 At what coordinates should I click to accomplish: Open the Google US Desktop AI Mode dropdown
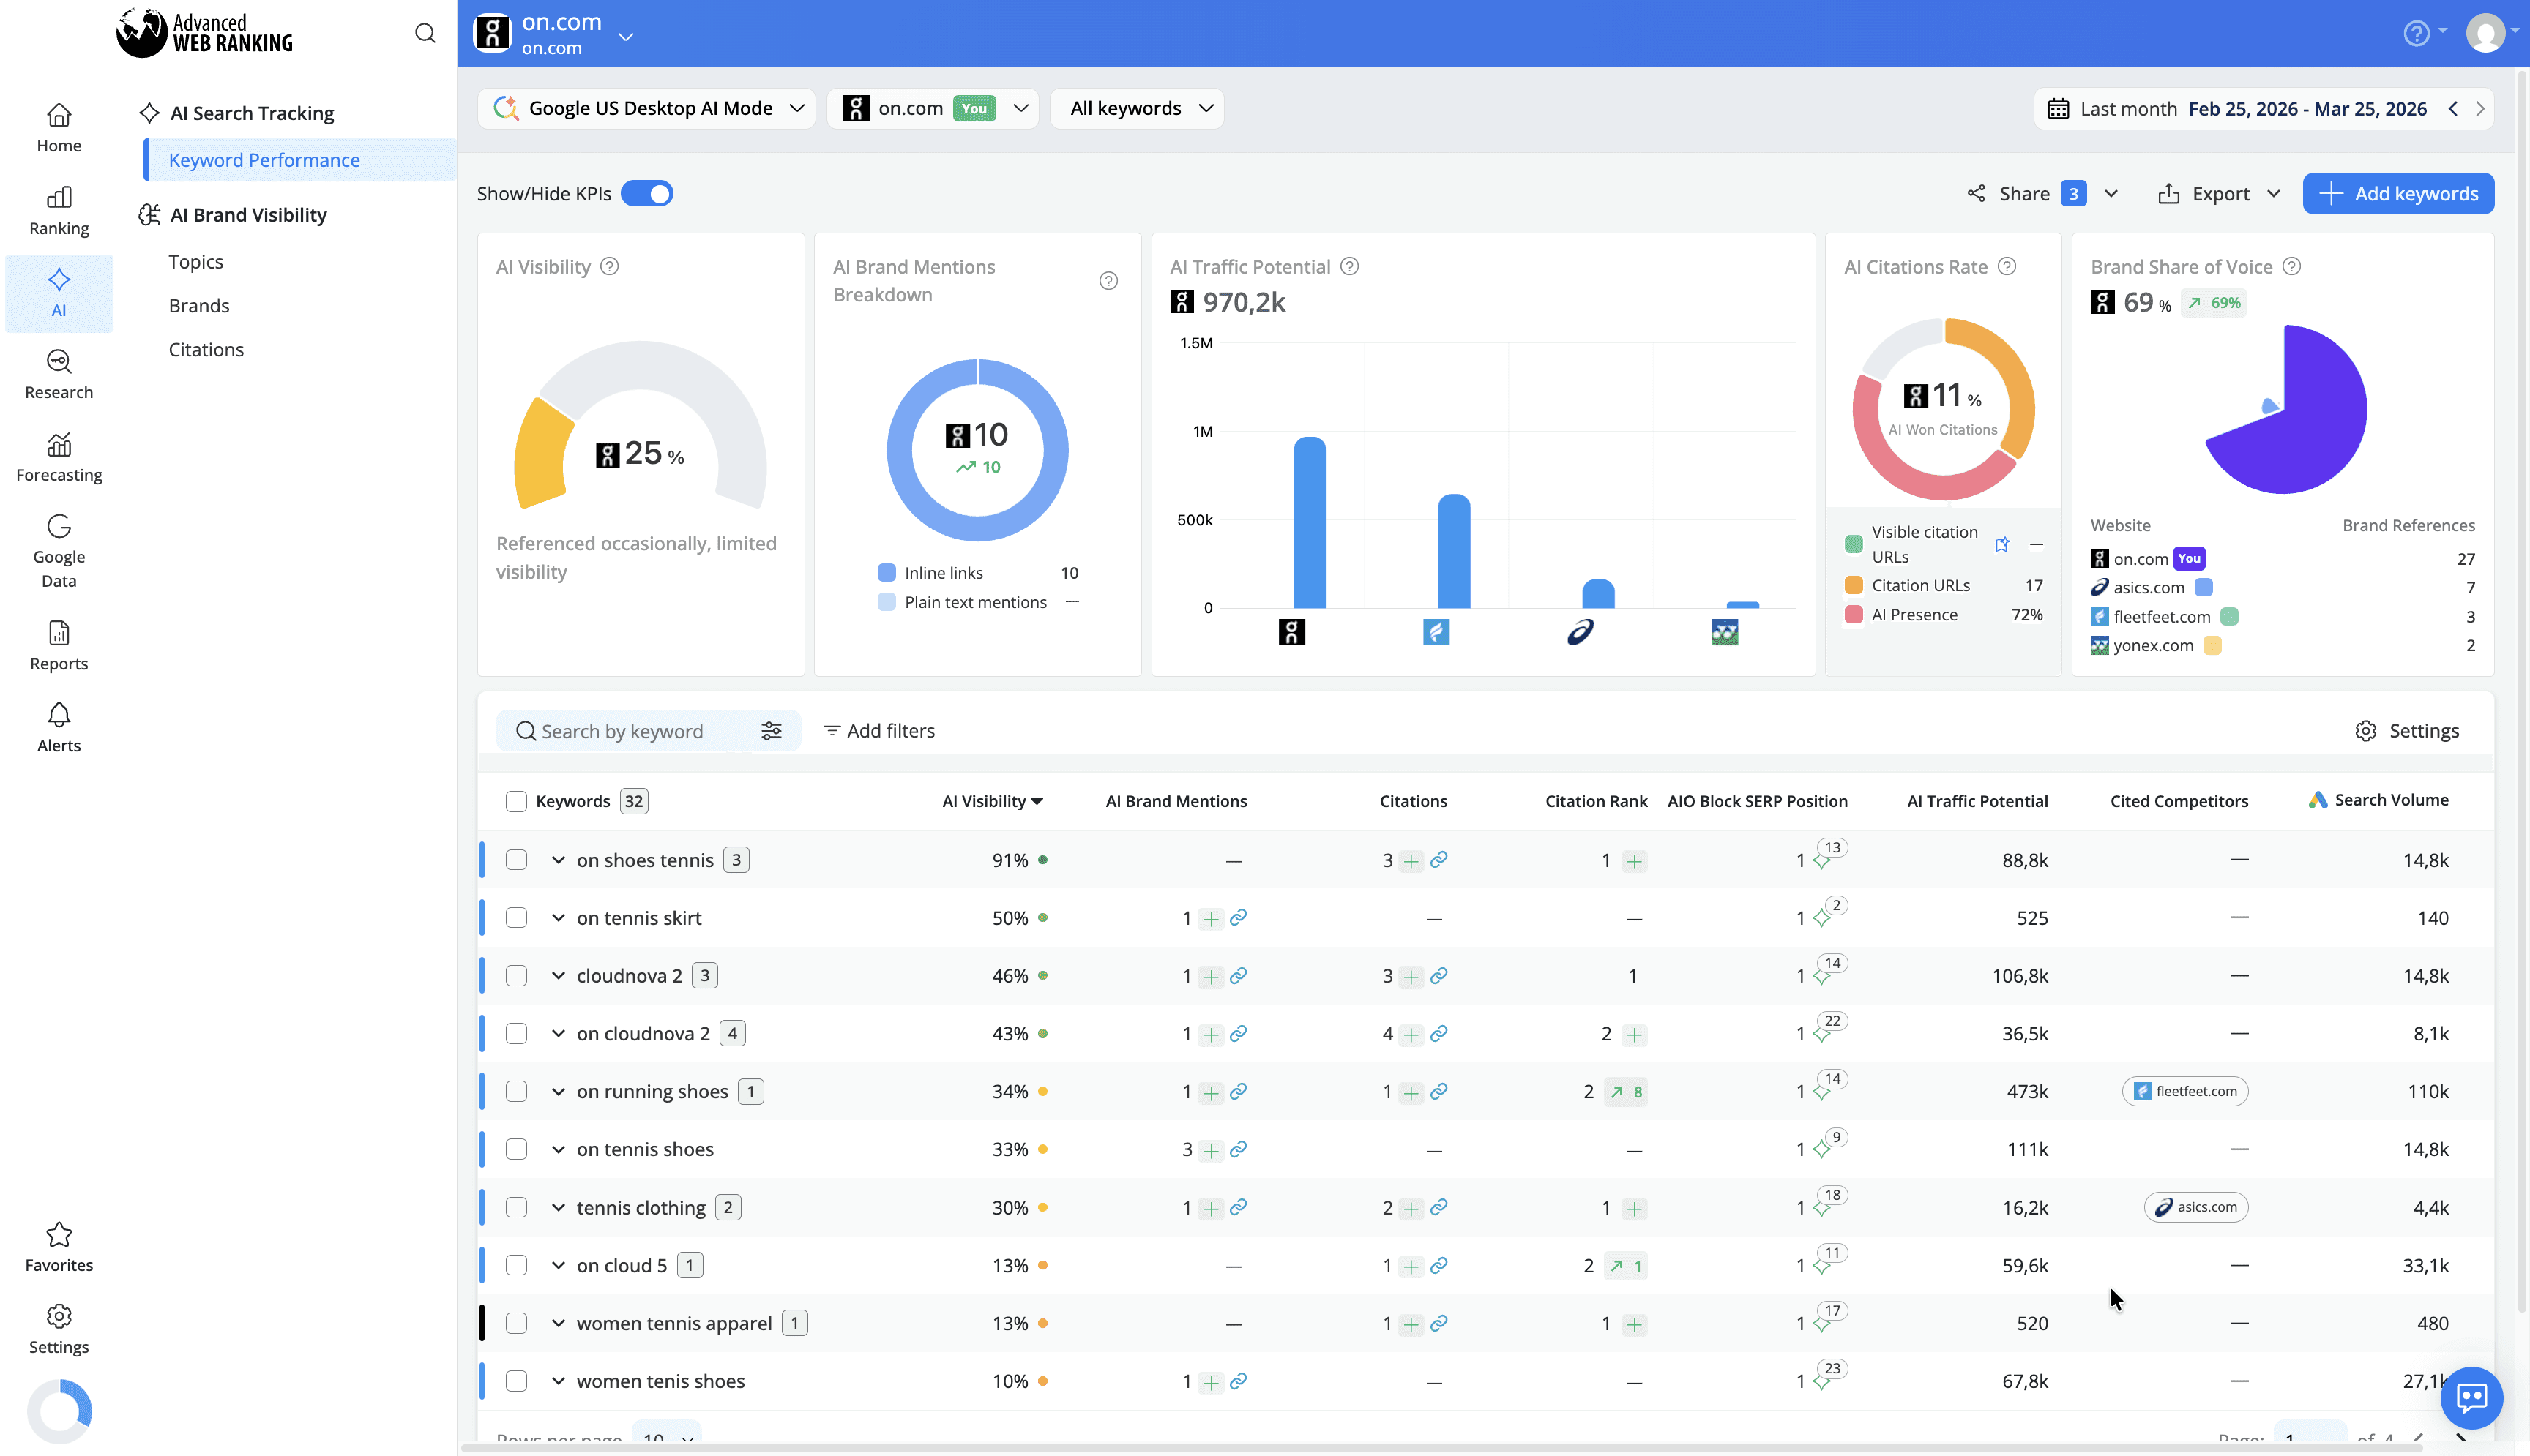(645, 108)
